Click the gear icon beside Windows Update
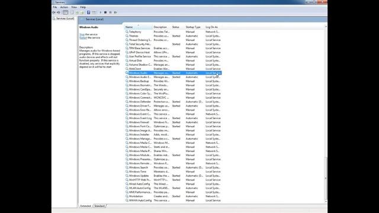379x213 pixels. click(x=127, y=176)
